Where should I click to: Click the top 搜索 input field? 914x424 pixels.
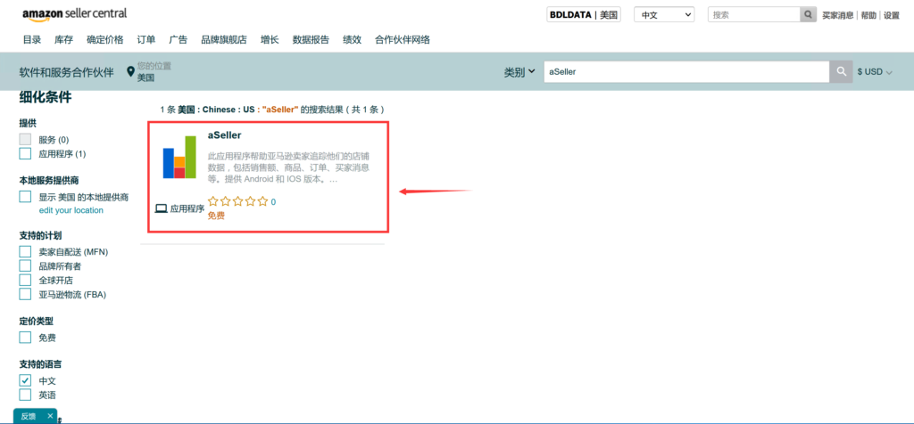[753, 14]
